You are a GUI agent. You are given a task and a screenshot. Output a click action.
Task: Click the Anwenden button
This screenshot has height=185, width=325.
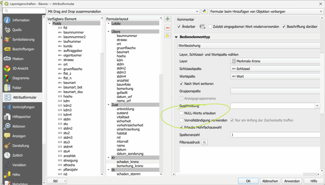pos(292,181)
